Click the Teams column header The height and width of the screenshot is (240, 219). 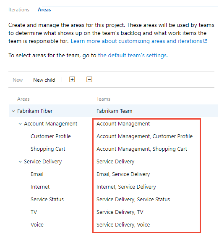coord(103,99)
